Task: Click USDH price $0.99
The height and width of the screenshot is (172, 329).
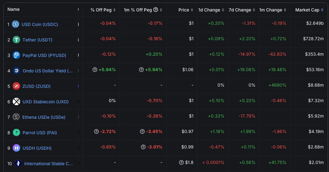Action: tap(187, 147)
